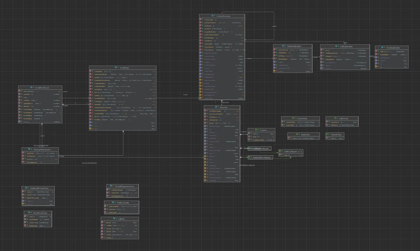The height and width of the screenshot is (251, 420).
Task: Click the ExcelWorkBook class icon
Action: tap(32, 87)
